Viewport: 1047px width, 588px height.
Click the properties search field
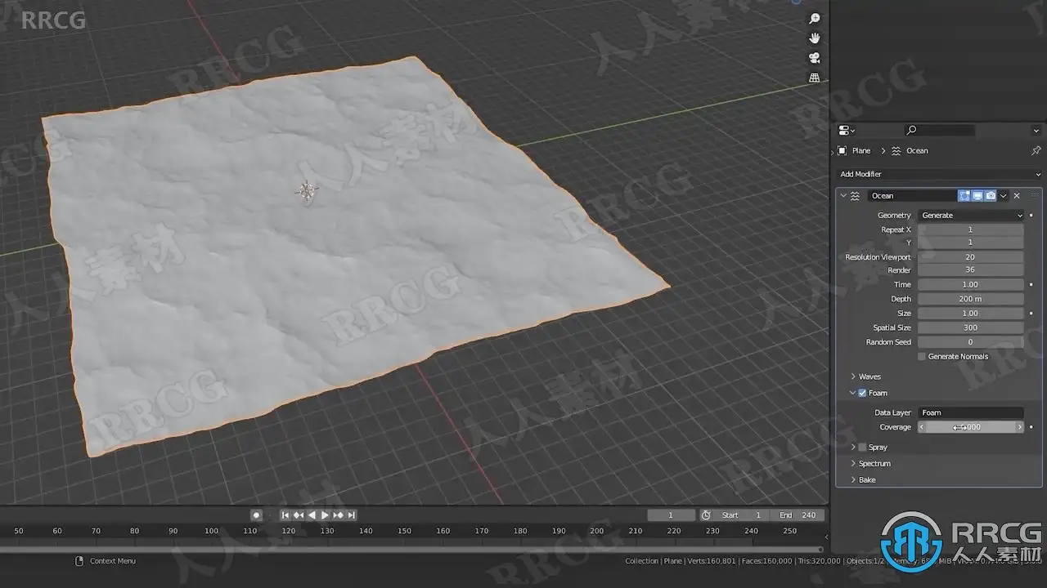tap(940, 130)
